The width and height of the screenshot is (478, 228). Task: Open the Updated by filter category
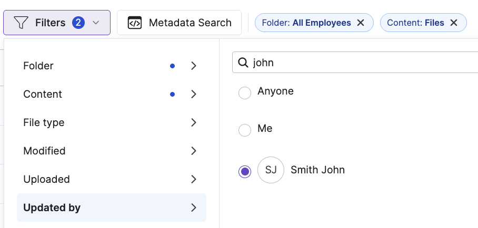click(x=52, y=208)
